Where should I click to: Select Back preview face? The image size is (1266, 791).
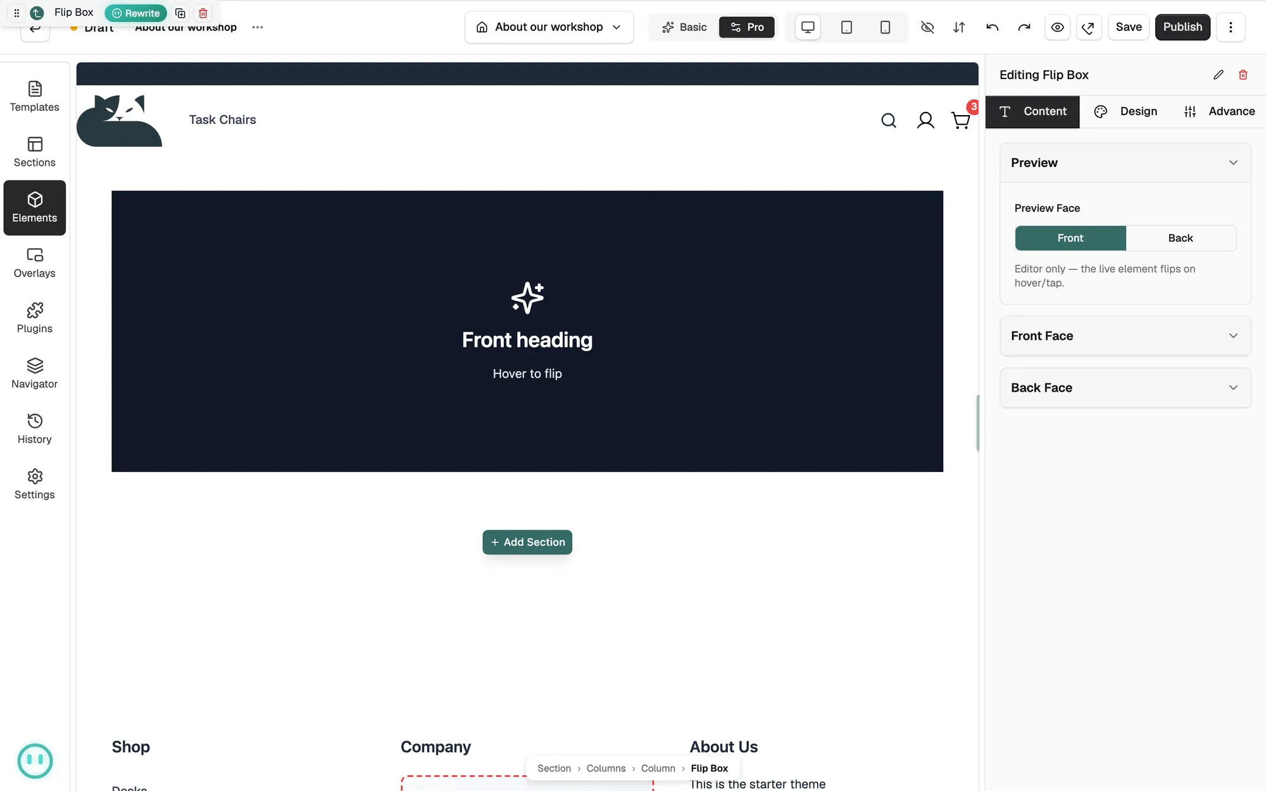pyautogui.click(x=1181, y=238)
